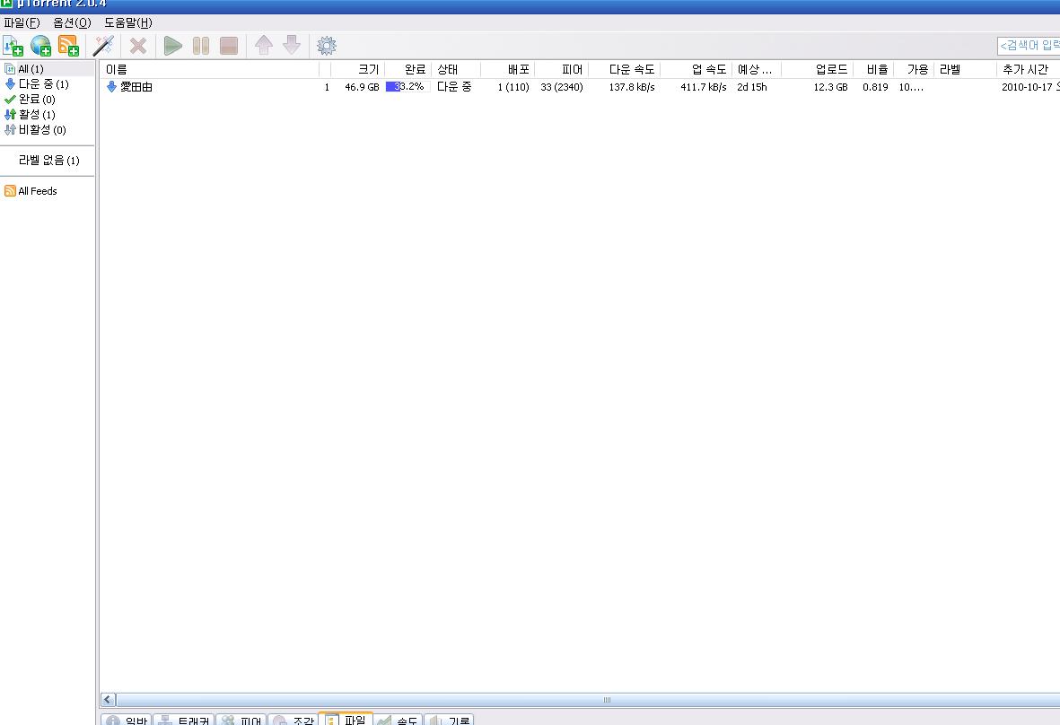The image size is (1060, 725).
Task: Click the red X Remove torrent icon
Action: pyautogui.click(x=138, y=46)
